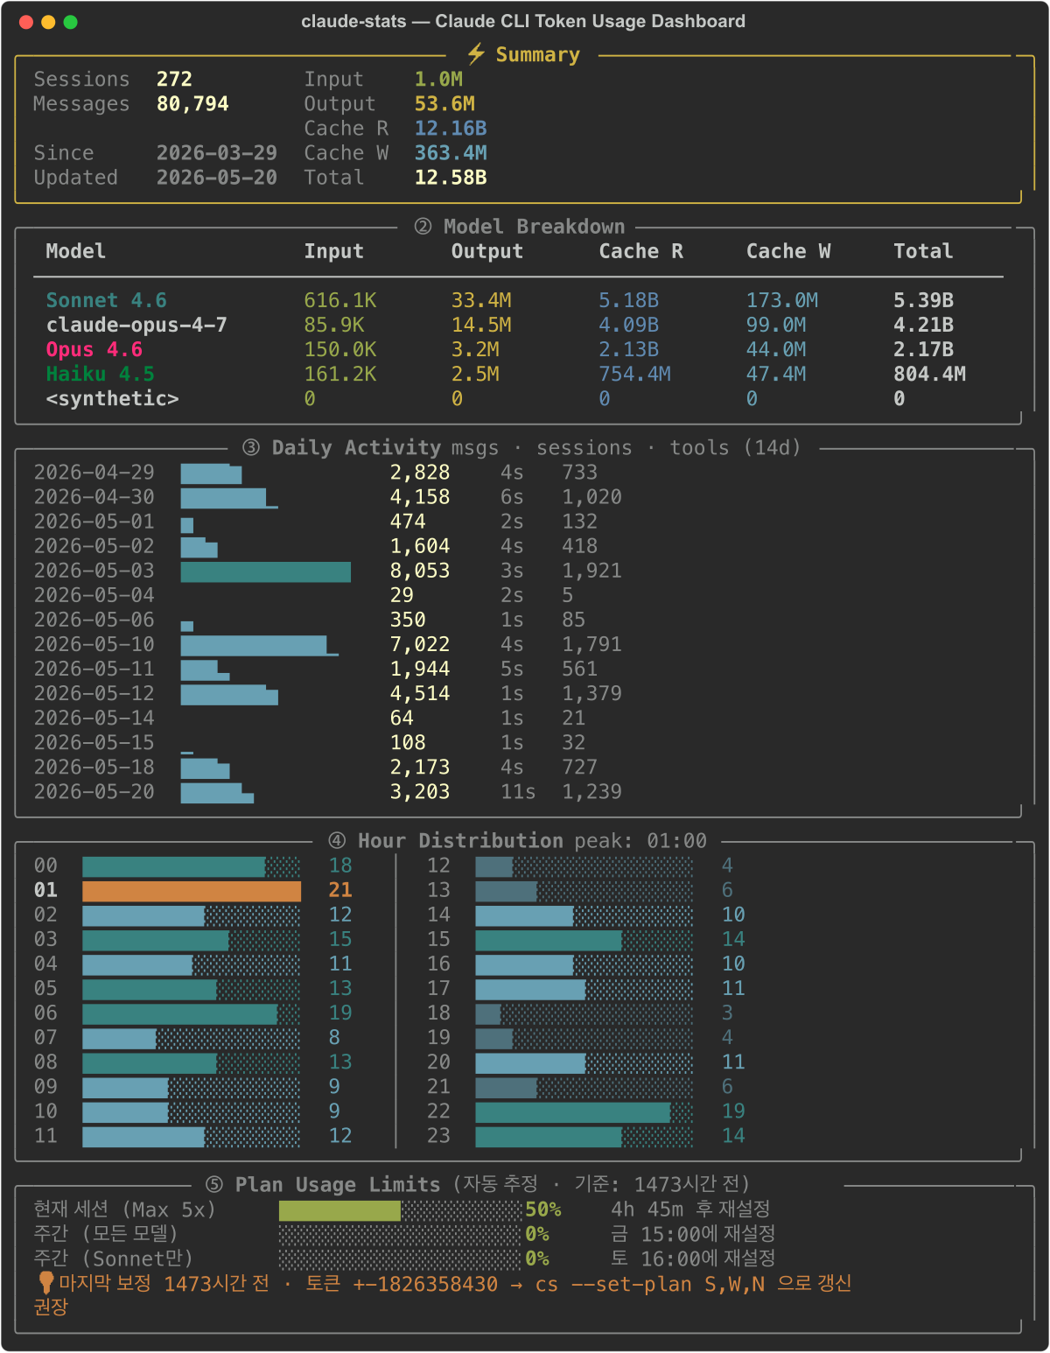Click the hour 23 count 14

[733, 1135]
